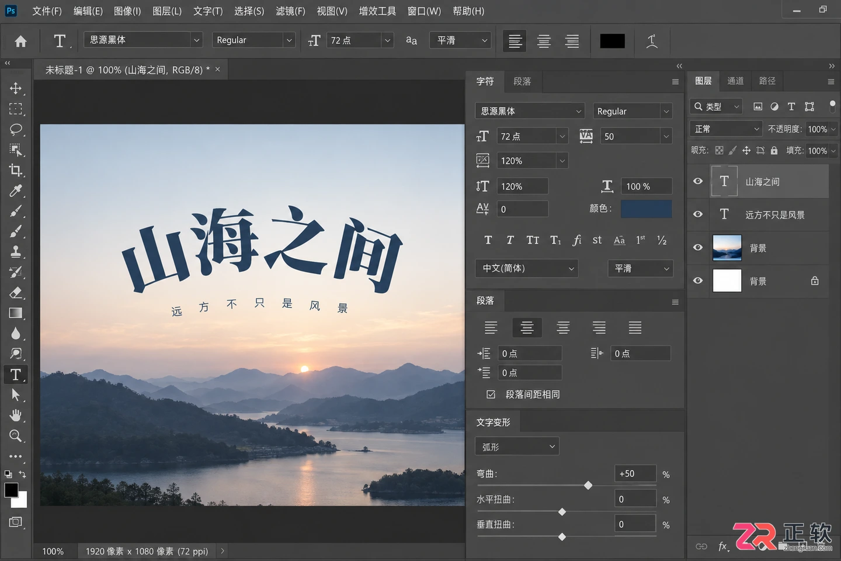
Task: Switch to the 段落 tab beside 字符
Action: tap(522, 81)
